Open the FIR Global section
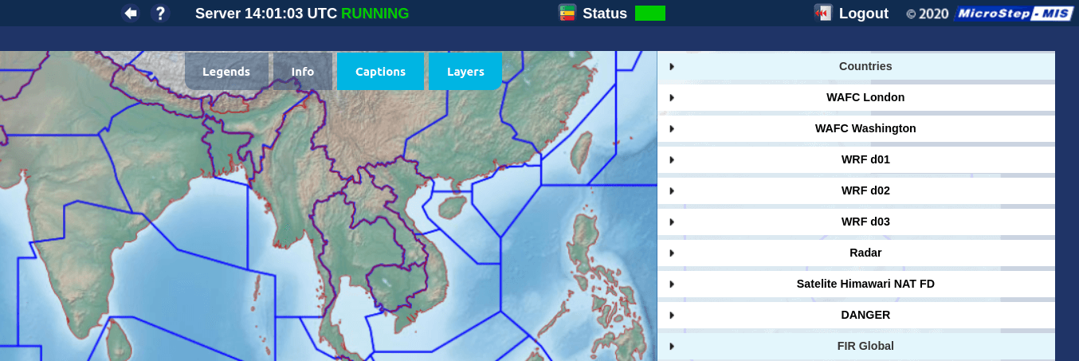Viewport: 1079px width, 361px height. pyautogui.click(x=865, y=346)
